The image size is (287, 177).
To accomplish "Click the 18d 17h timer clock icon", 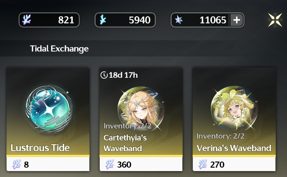I will [x=104, y=75].
